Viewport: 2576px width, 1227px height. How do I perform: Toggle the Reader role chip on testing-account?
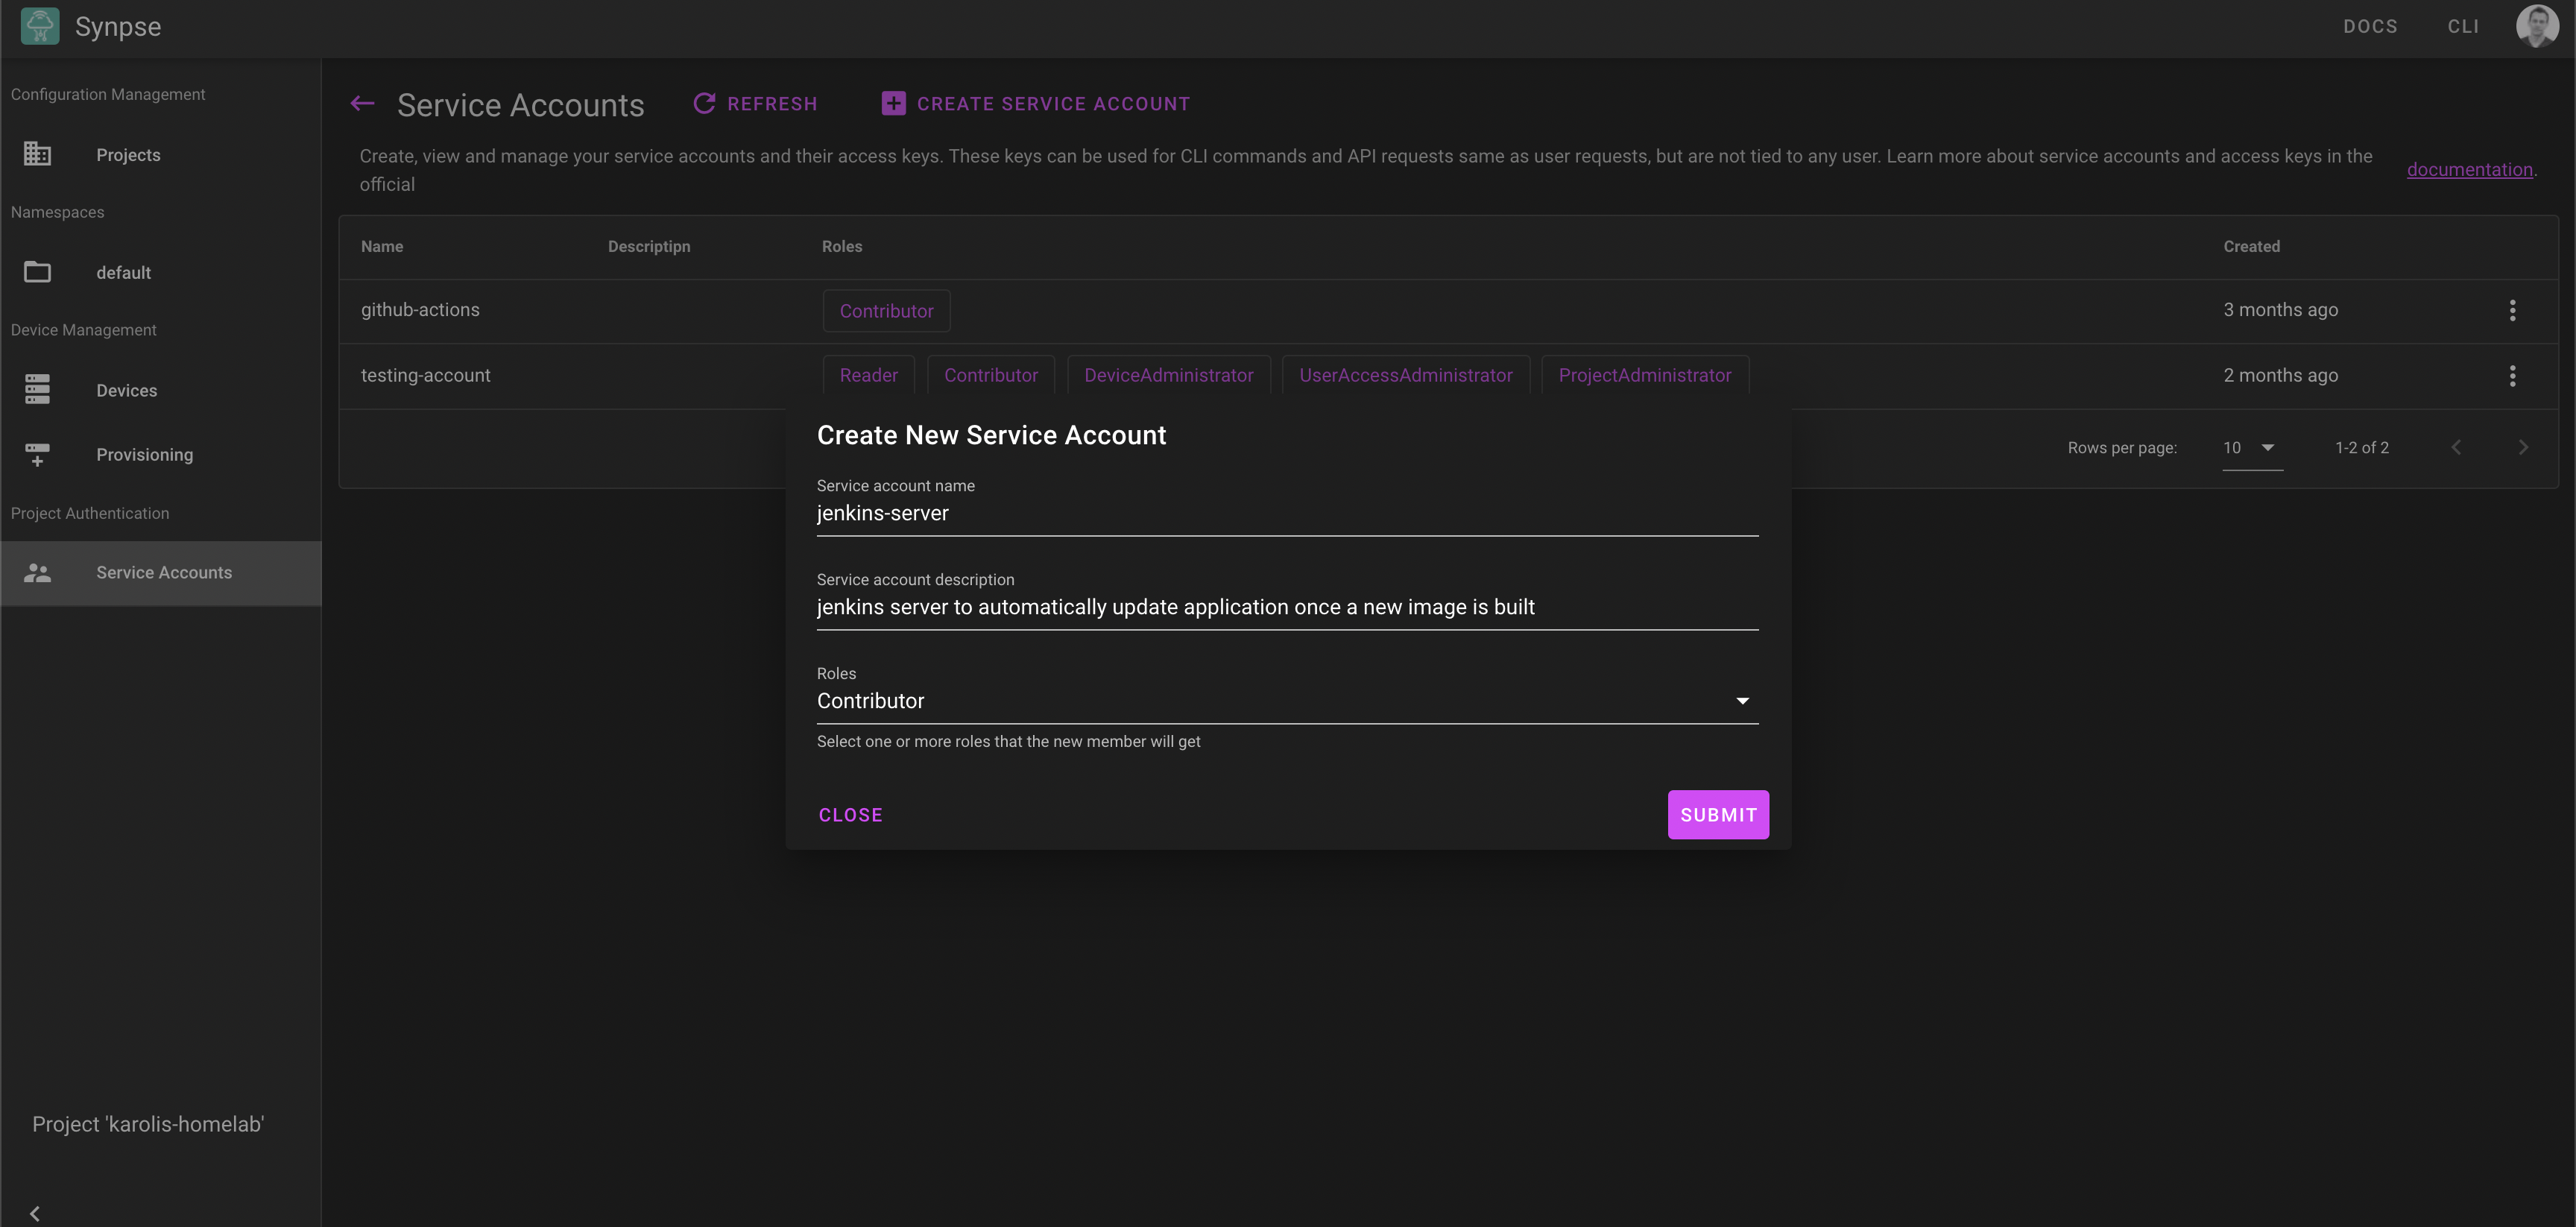868,375
